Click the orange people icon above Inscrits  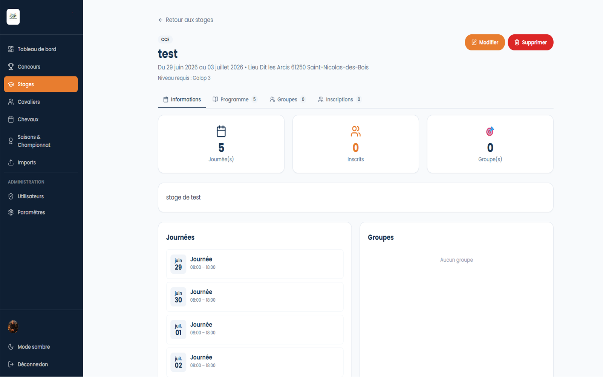click(356, 131)
